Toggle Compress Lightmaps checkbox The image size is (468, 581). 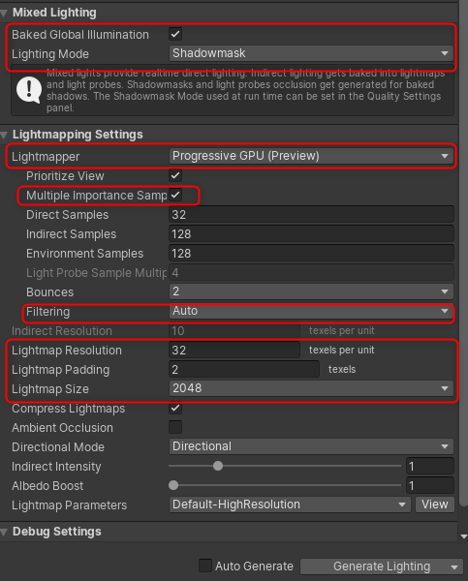[175, 408]
